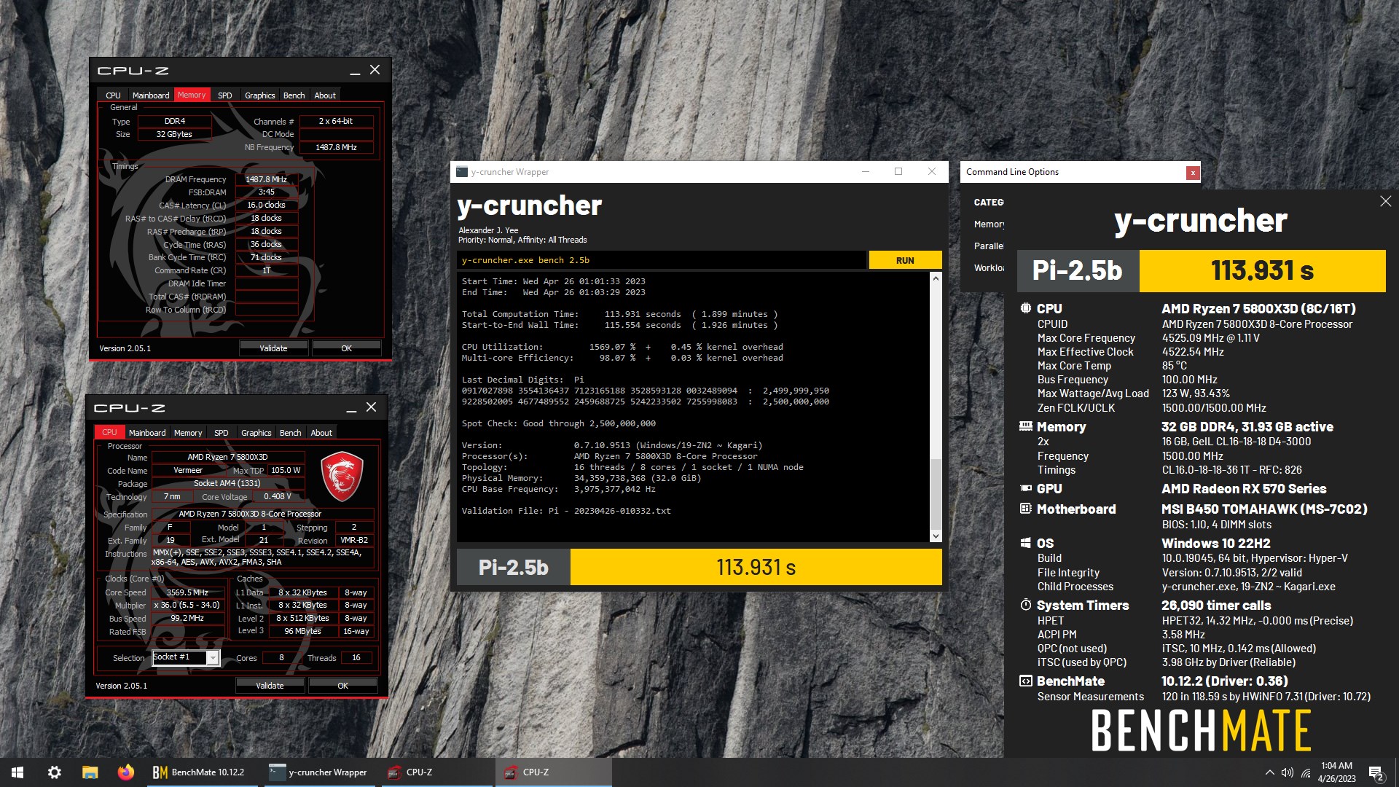Switch to SPD tab in upper CPU-Z window
This screenshot has width=1399, height=787.
point(225,95)
